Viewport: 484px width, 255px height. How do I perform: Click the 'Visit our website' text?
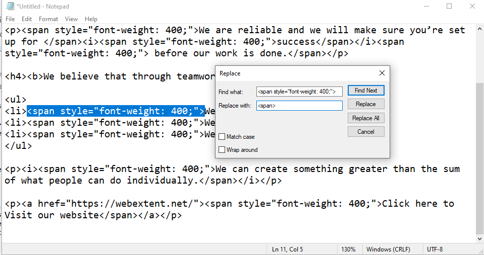(x=52, y=215)
